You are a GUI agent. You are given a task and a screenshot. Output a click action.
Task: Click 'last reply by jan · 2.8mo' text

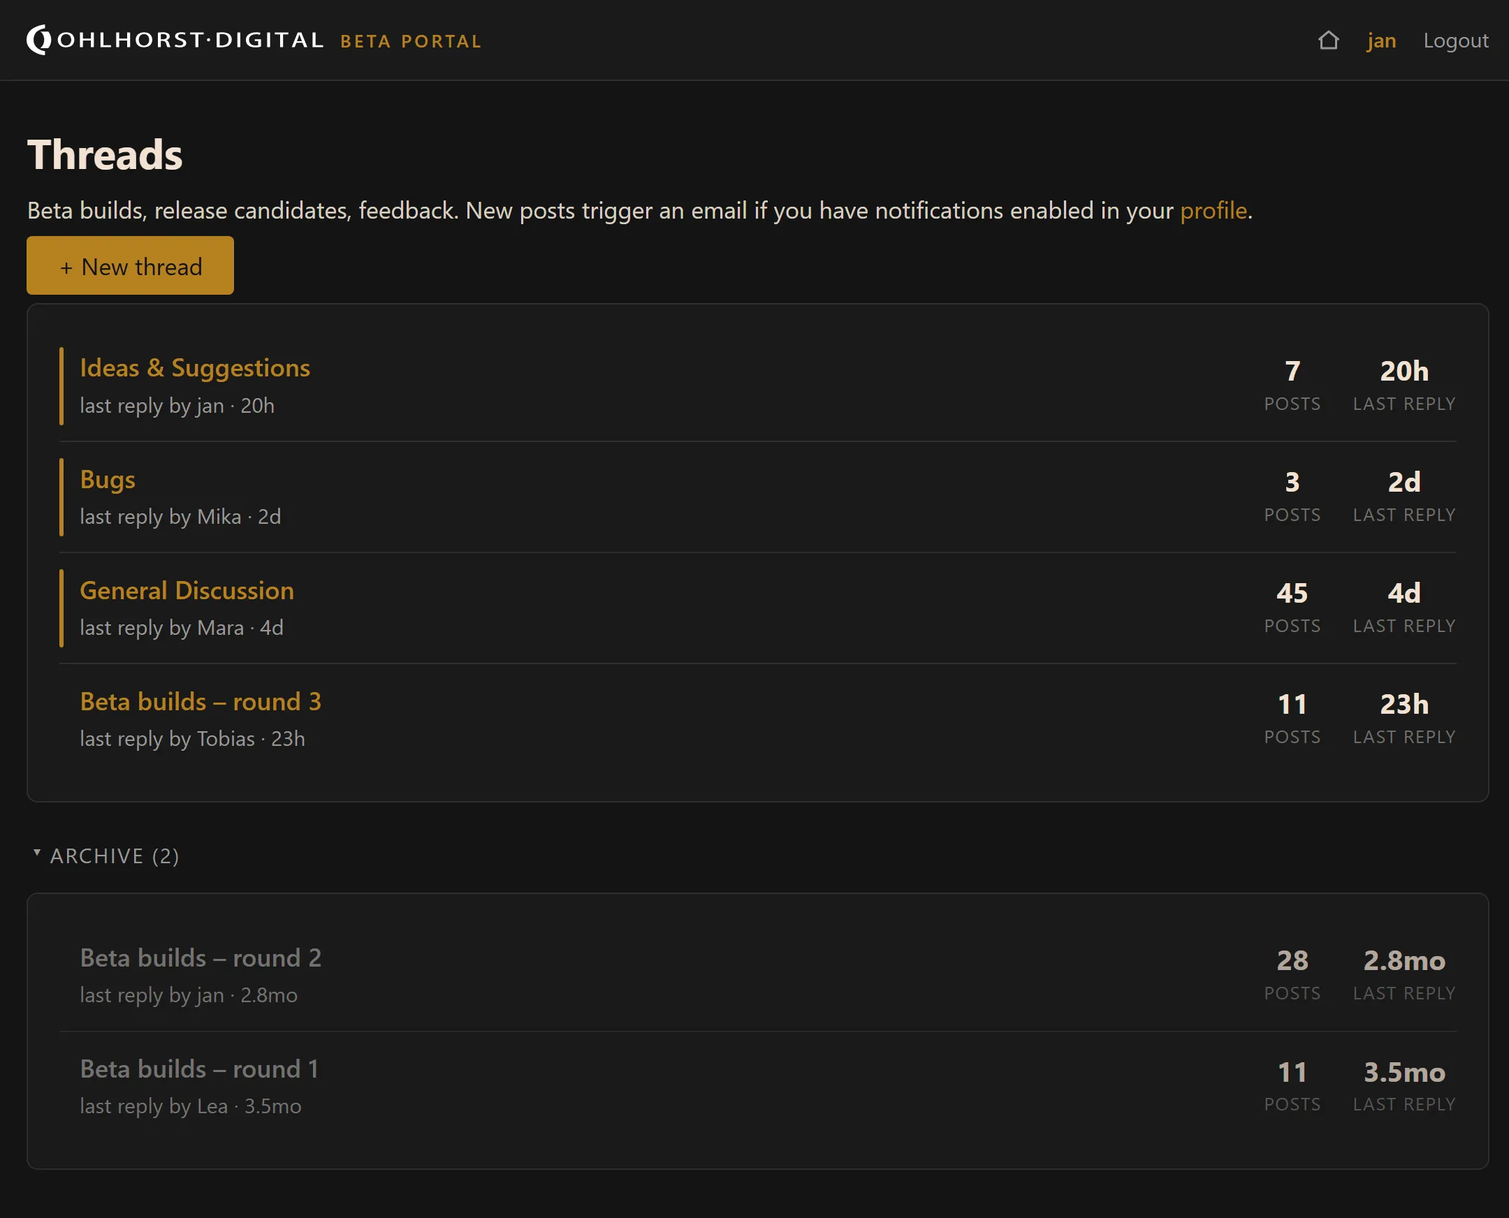189,995
